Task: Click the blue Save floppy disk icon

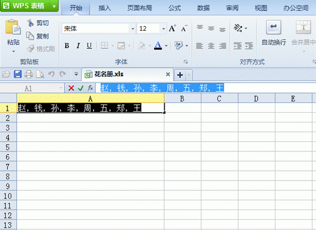Action: pos(18,74)
